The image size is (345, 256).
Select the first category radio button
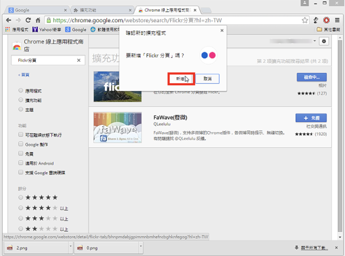[x=21, y=90]
